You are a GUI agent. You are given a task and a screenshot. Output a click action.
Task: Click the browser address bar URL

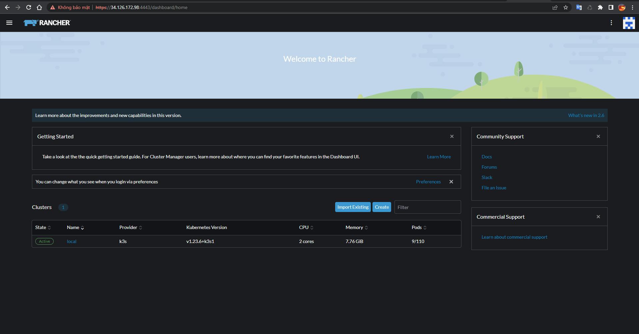point(142,7)
